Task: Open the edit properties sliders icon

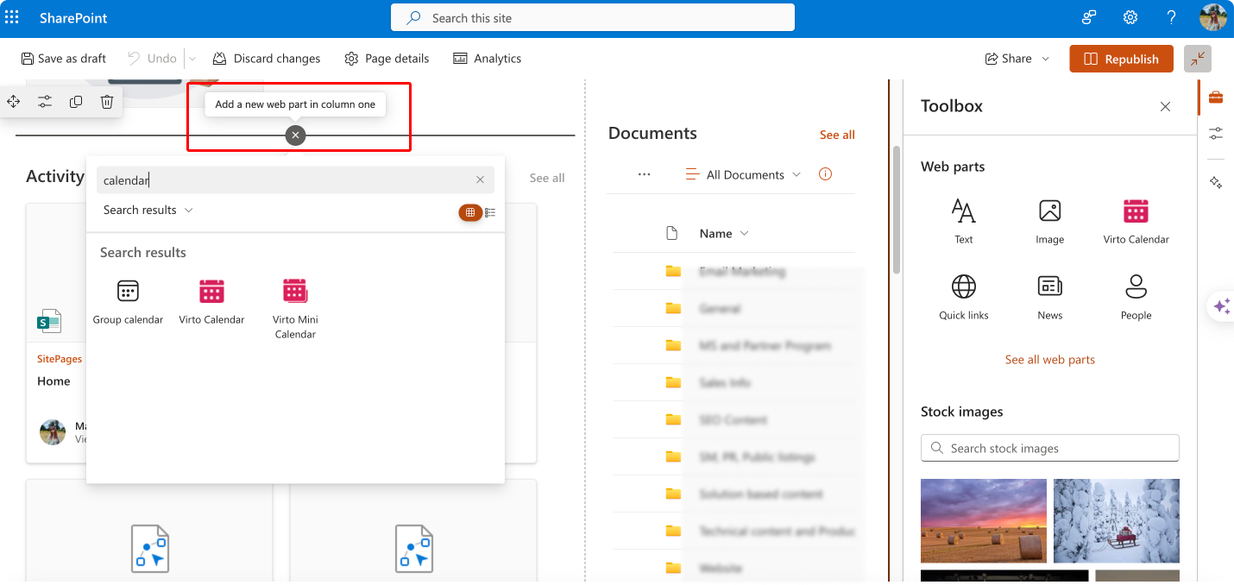Action: [x=45, y=102]
